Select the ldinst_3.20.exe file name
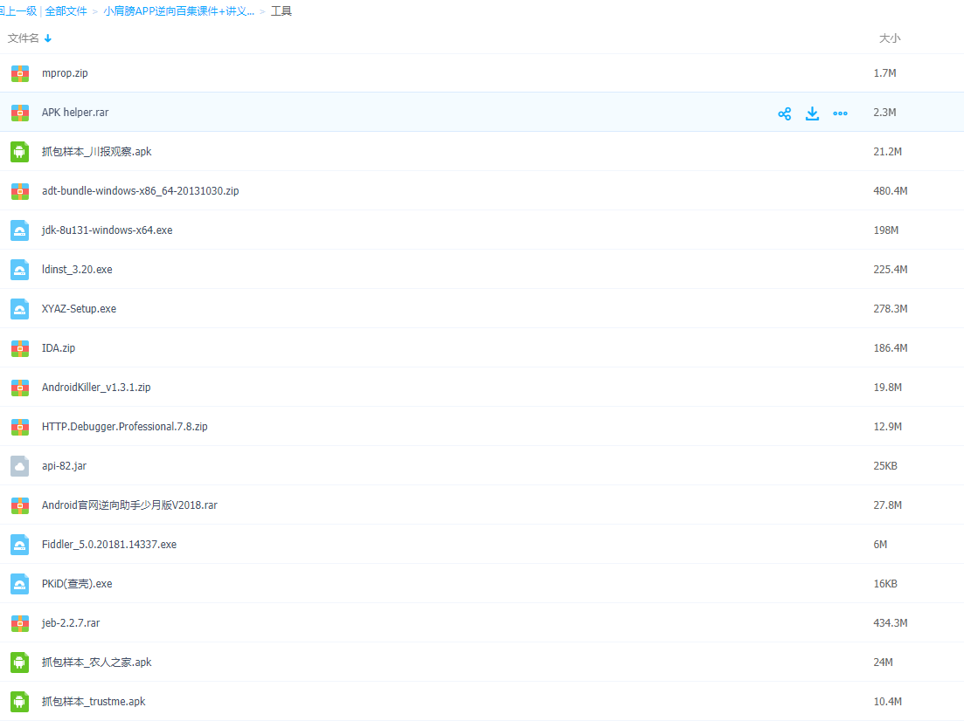This screenshot has width=964, height=721. click(x=77, y=270)
